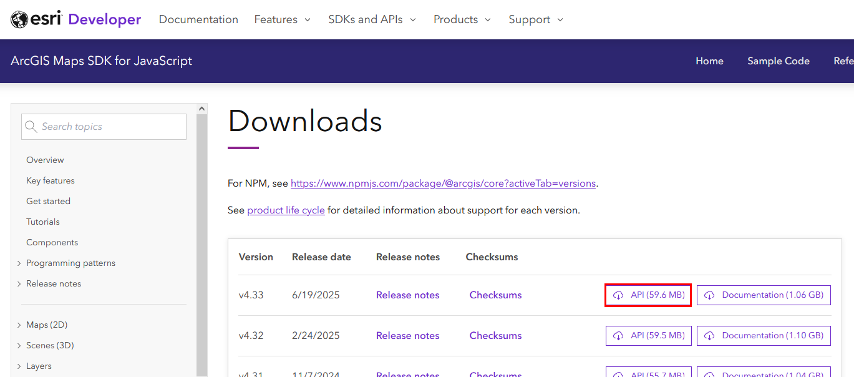Click the Release date column header
Image resolution: width=854 pixels, height=377 pixels.
coord(321,257)
